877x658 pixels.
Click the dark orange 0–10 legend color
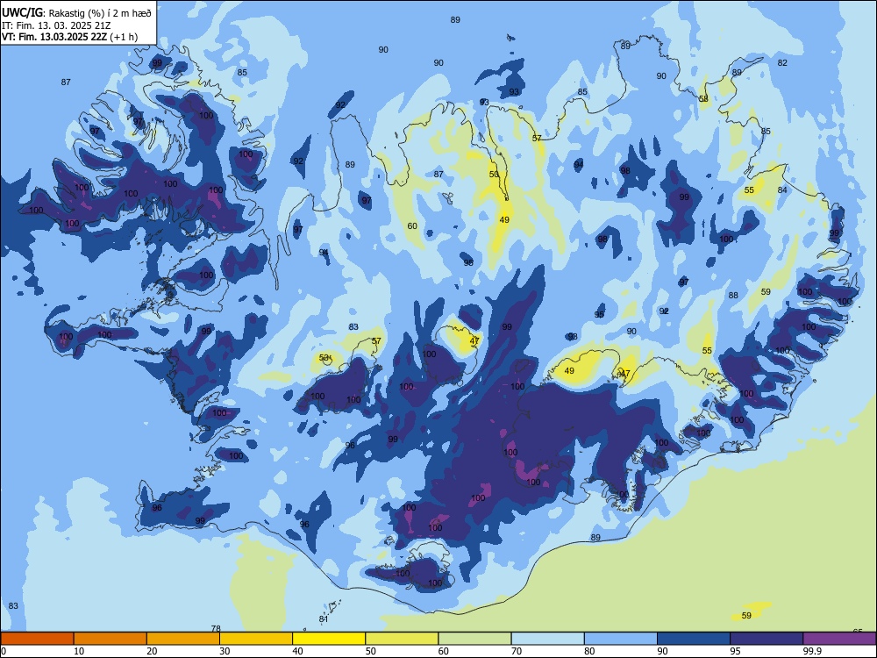click(37, 639)
